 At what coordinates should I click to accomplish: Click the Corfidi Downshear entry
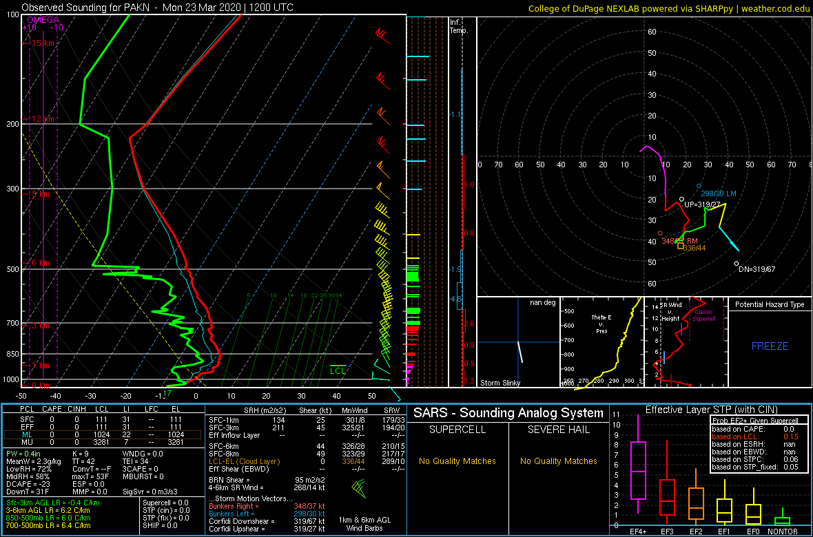pos(267,521)
